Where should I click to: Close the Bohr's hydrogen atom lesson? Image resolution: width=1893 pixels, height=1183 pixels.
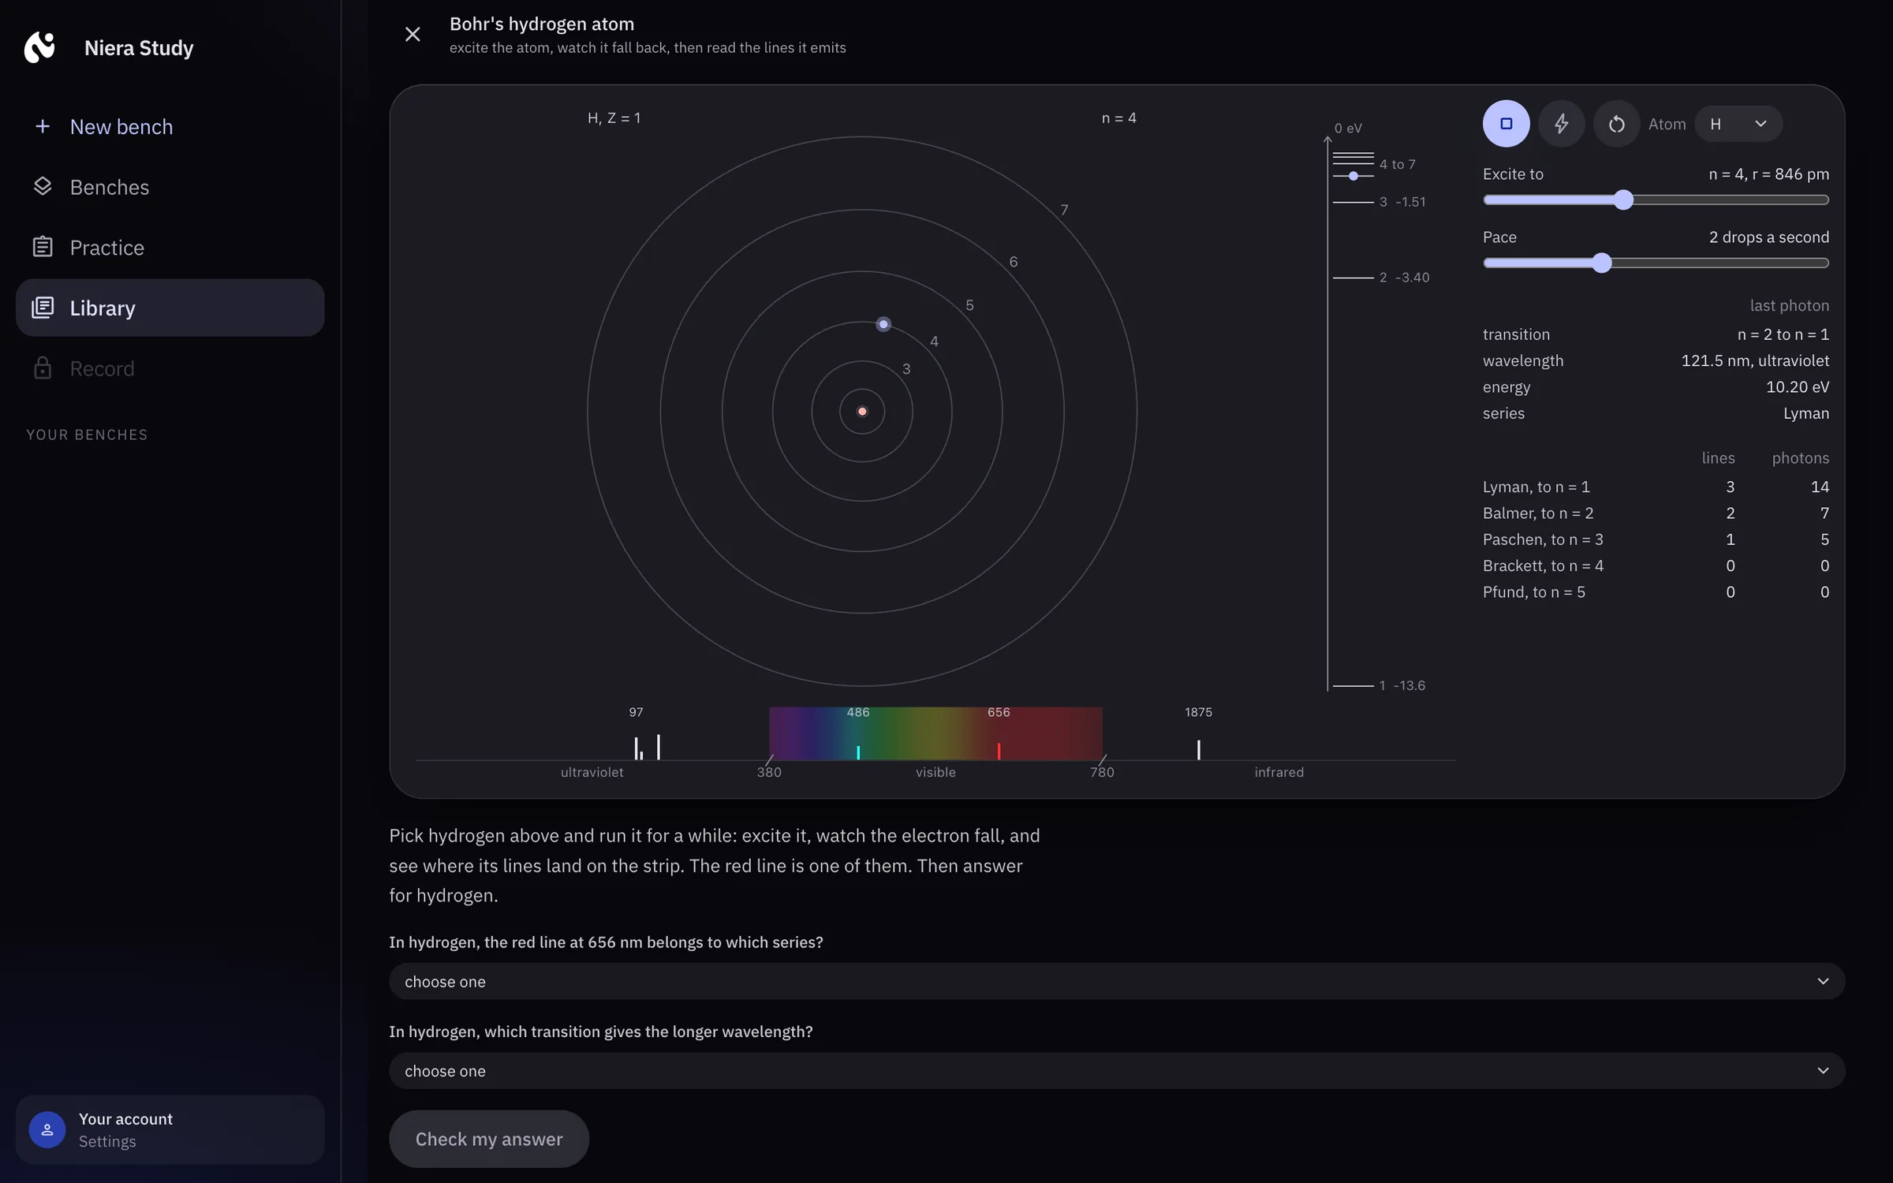(x=413, y=34)
